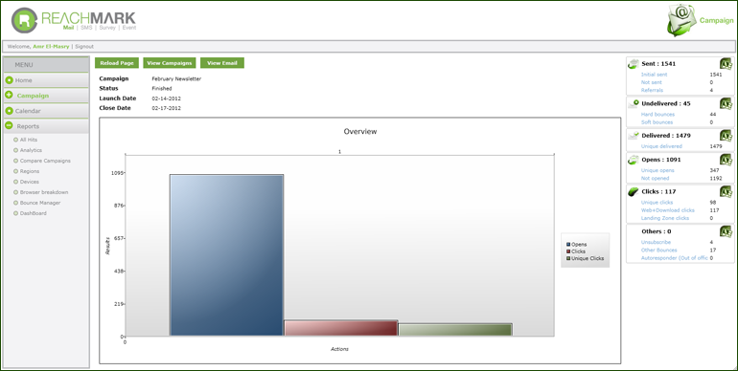Image resolution: width=738 pixels, height=371 pixels.
Task: Open Unsubscribe link
Action: tap(656, 242)
